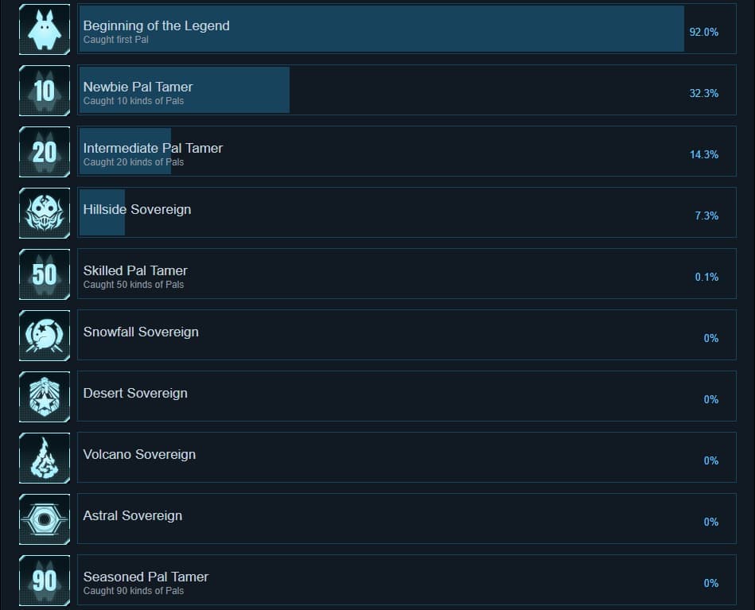Click the Beginning of the Legend achievement icon

[x=45, y=29]
